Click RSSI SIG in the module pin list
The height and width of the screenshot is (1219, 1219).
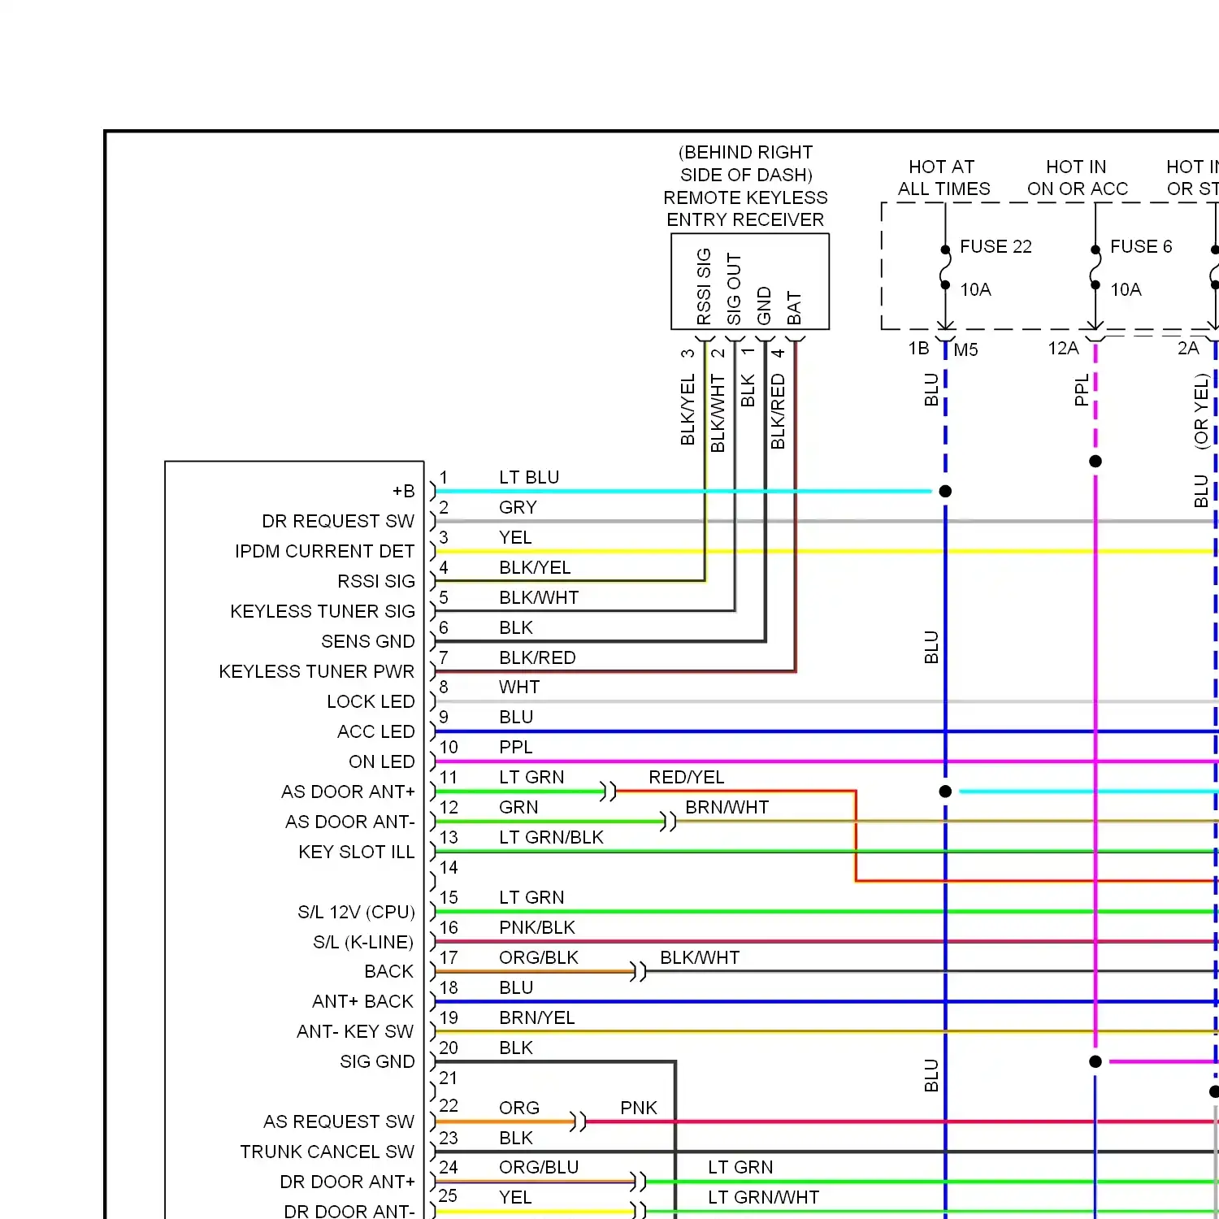pos(376,581)
